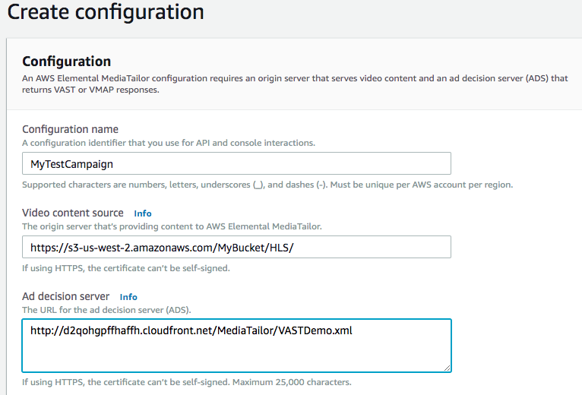The height and width of the screenshot is (395, 582).
Task: Click the Video content source label
Action: [73, 213]
